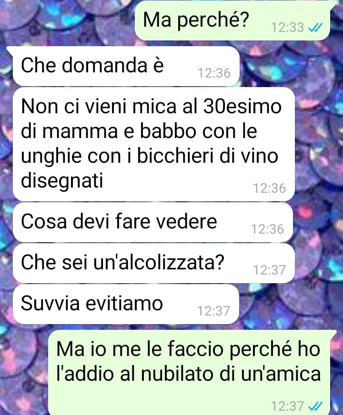Select the "Cosa devi fare vedere" message
Screen dimensions: 343x415
point(153,222)
